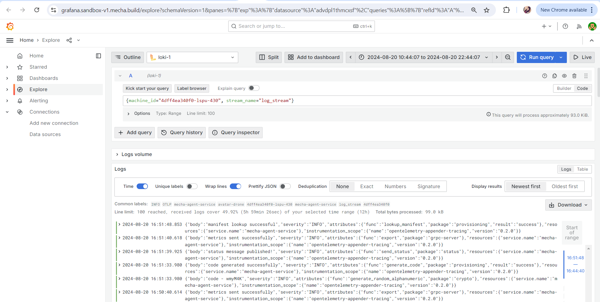Click into the LogQL query editor

(x=357, y=101)
